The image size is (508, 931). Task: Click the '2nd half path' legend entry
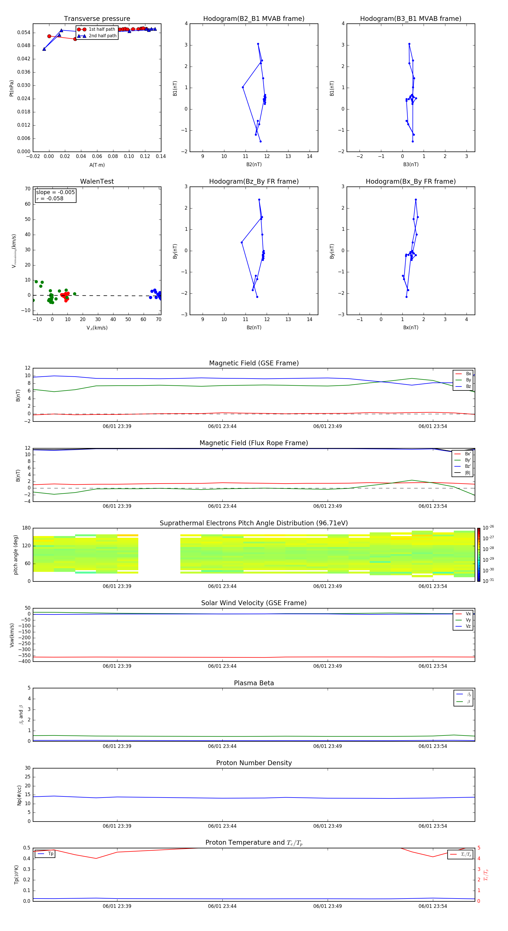click(x=97, y=36)
